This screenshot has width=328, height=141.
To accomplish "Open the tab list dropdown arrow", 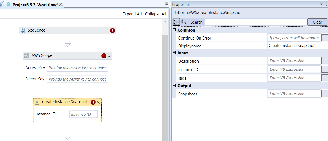I will pyautogui.click(x=166, y=4).
